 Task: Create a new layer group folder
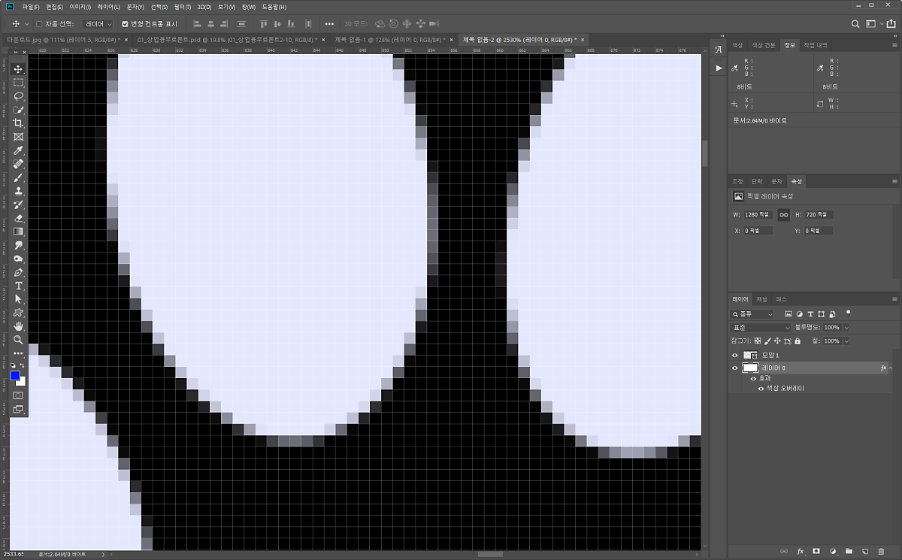pyautogui.click(x=849, y=552)
